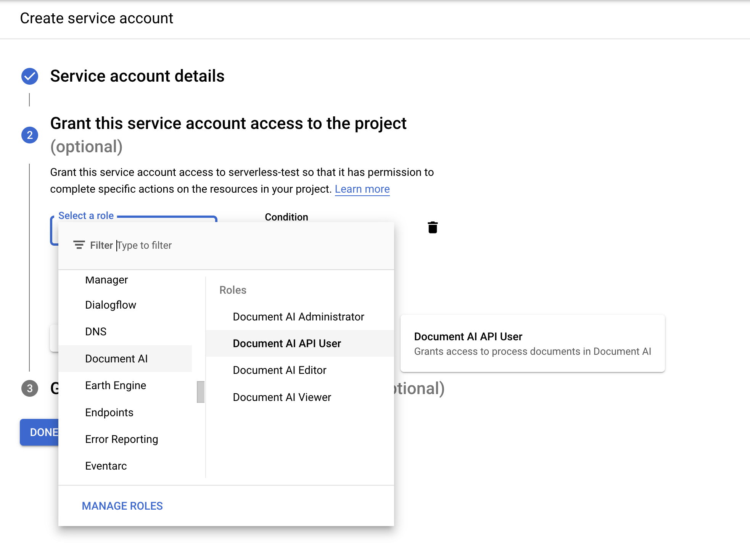Pick Error Reporting from the category list
This screenshot has width=750, height=544.
(122, 439)
